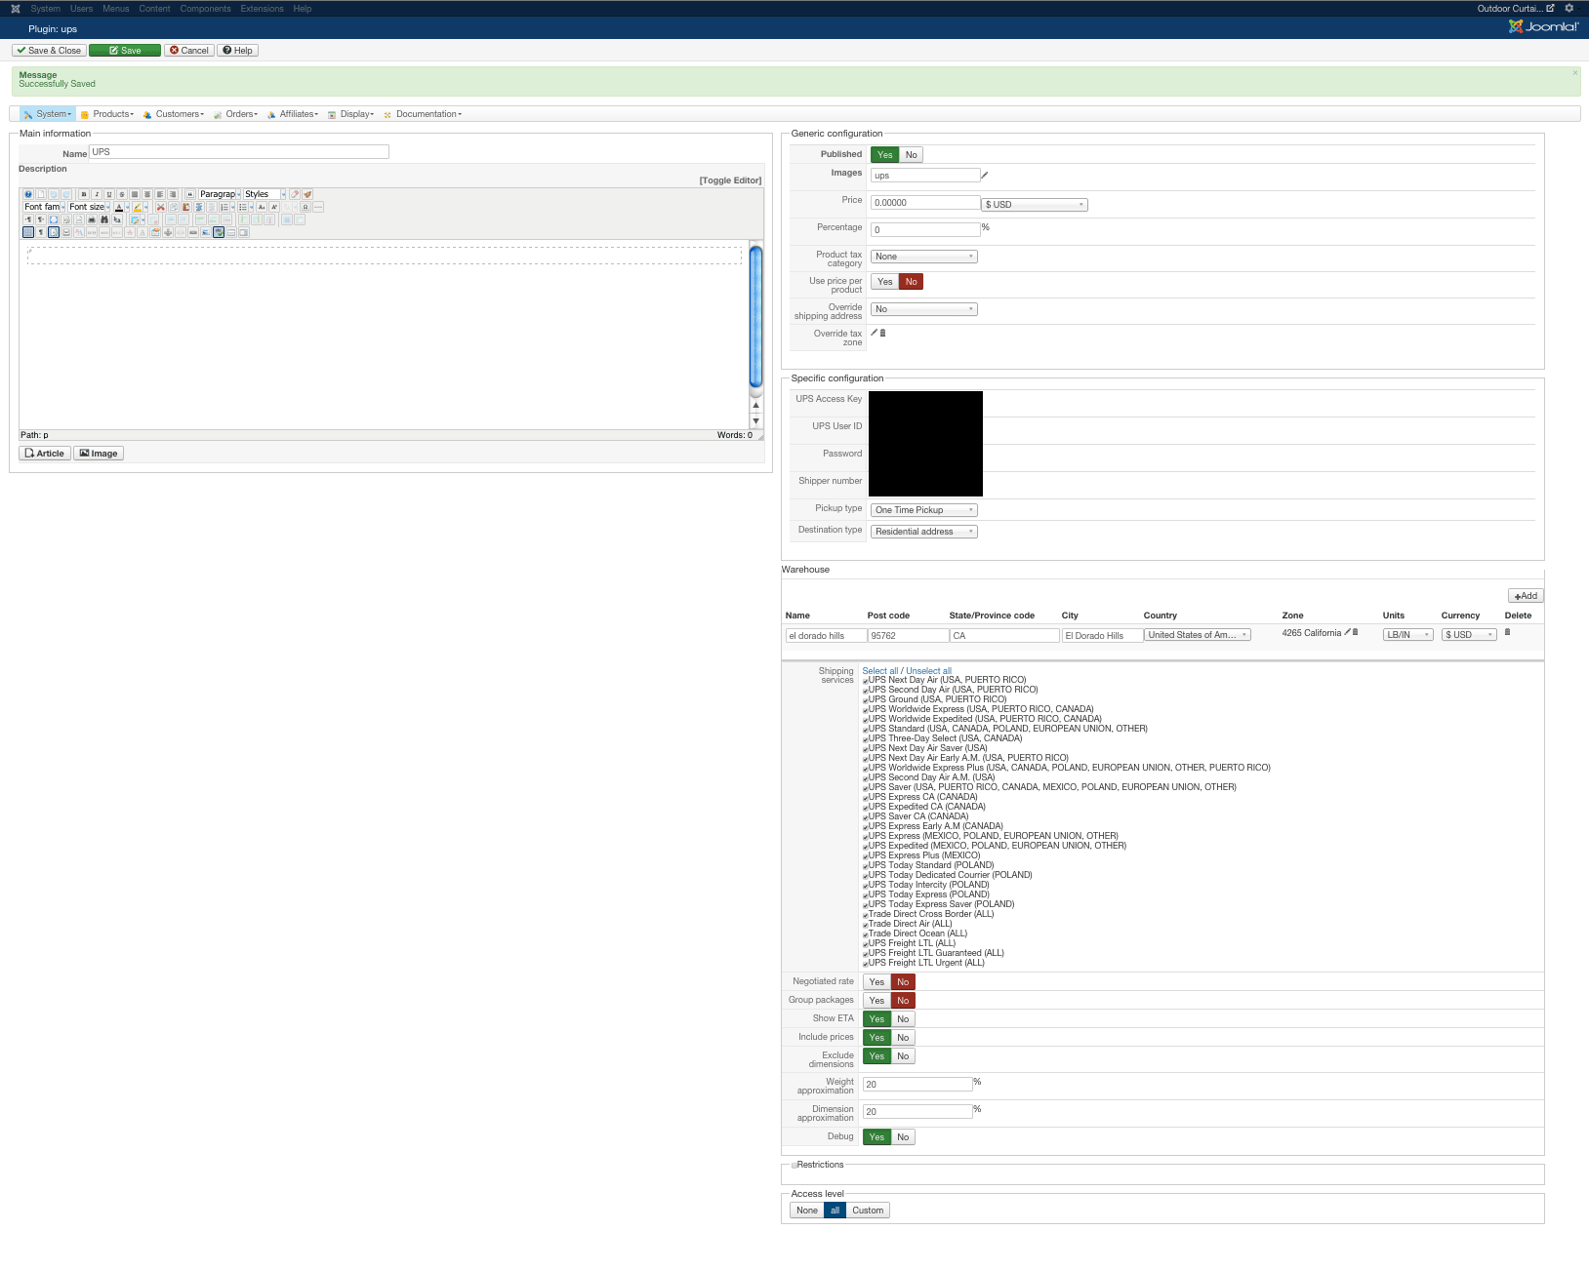The image size is (1589, 1271).
Task: Enable Group packages by choosing Yes
Action: (876, 1001)
